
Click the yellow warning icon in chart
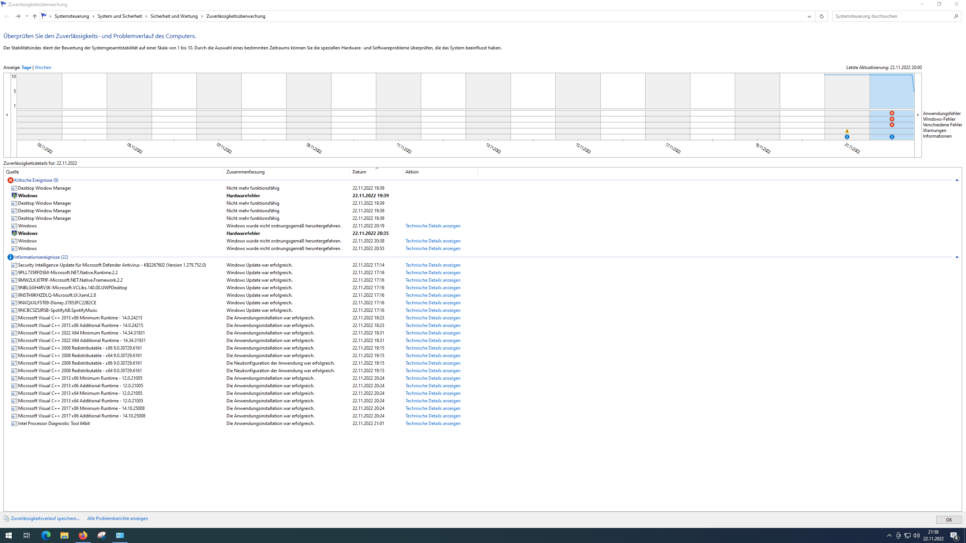(x=847, y=131)
